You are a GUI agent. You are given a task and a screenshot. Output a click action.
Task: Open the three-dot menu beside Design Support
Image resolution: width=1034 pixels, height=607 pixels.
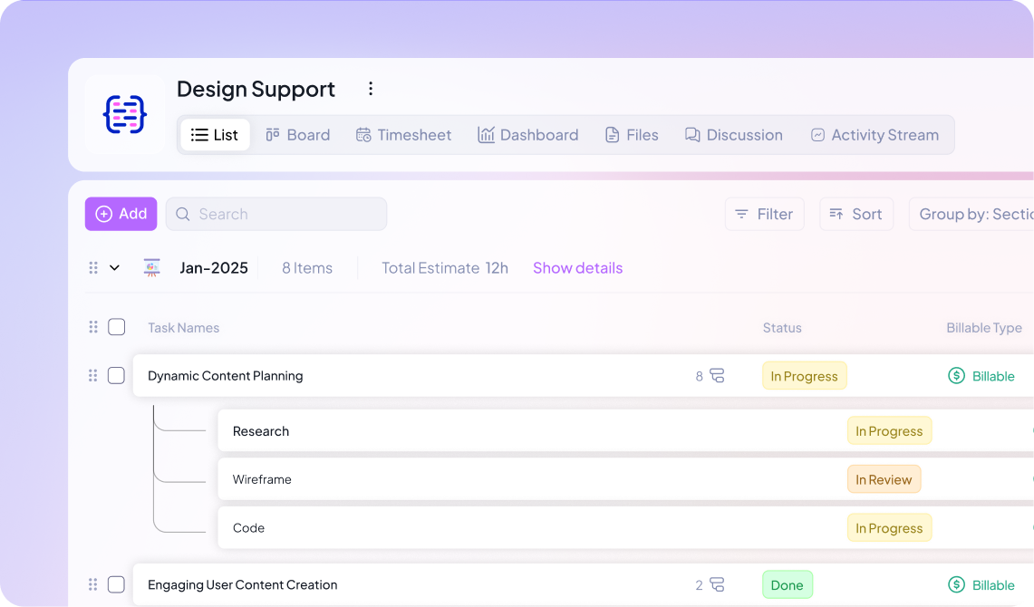pyautogui.click(x=371, y=89)
